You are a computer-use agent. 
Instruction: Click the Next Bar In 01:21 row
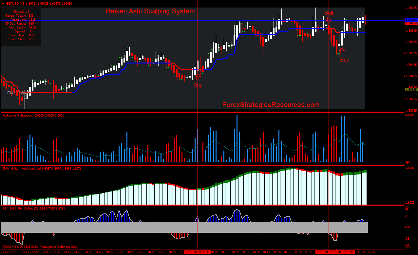coord(22,27)
